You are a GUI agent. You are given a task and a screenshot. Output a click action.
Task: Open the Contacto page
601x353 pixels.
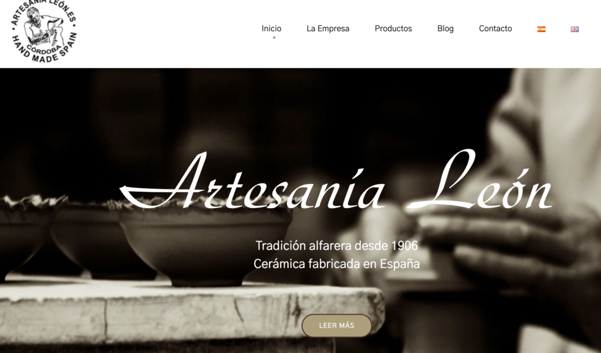coord(495,29)
